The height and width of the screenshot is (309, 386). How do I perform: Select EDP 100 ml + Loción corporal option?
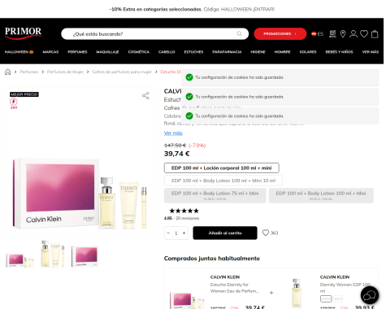click(221, 168)
